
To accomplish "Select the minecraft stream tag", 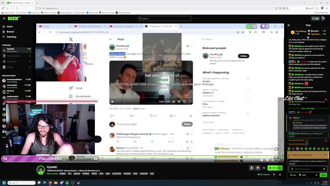I will 144,174.
